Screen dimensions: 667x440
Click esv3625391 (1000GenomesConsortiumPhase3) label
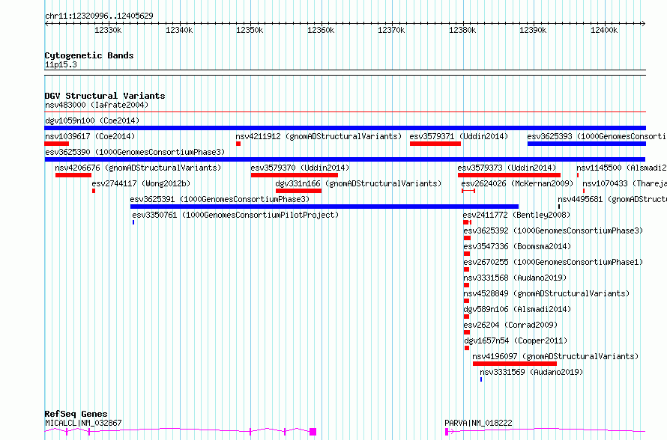coord(220,199)
